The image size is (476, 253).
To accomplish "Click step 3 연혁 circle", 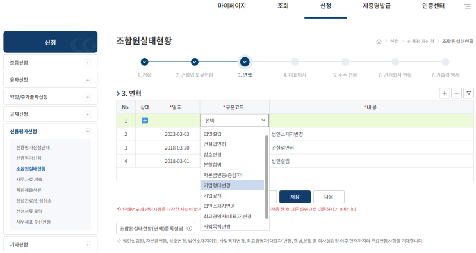I will (245, 62).
